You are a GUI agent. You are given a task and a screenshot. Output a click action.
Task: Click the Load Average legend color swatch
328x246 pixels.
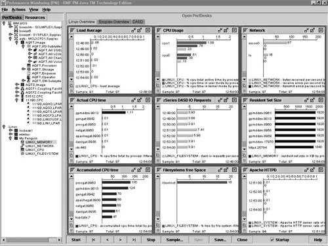coord(77,87)
